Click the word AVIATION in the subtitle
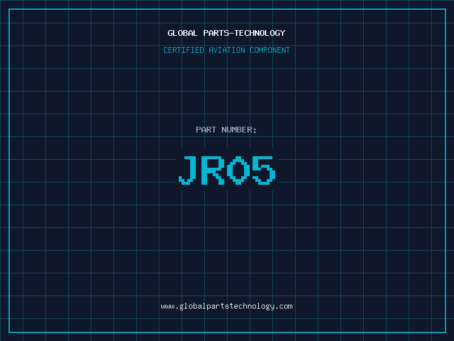 coord(227,50)
